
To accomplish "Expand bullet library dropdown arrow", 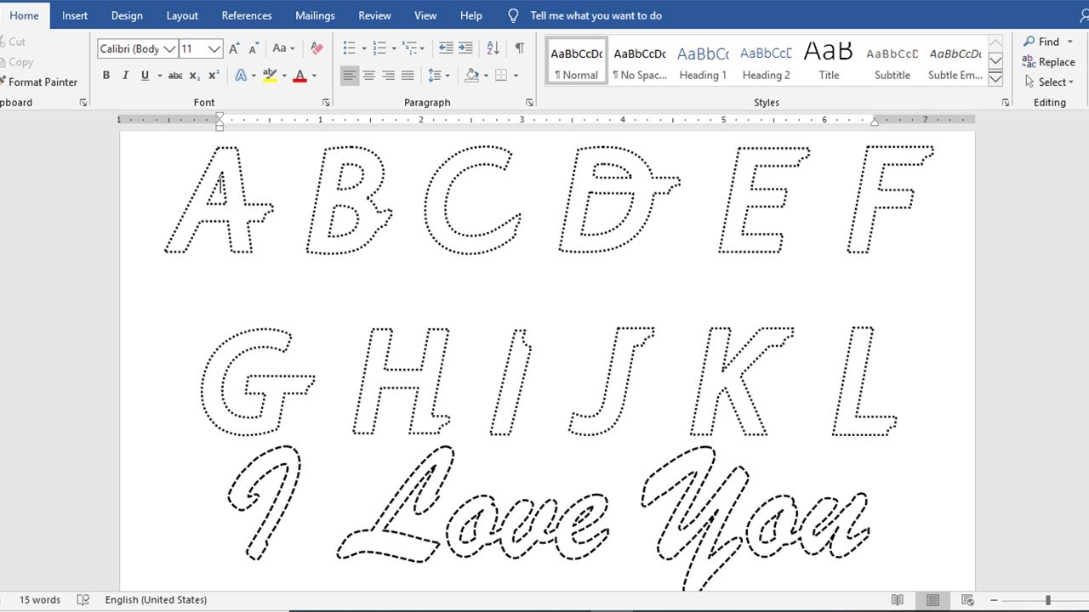I will click(x=363, y=48).
